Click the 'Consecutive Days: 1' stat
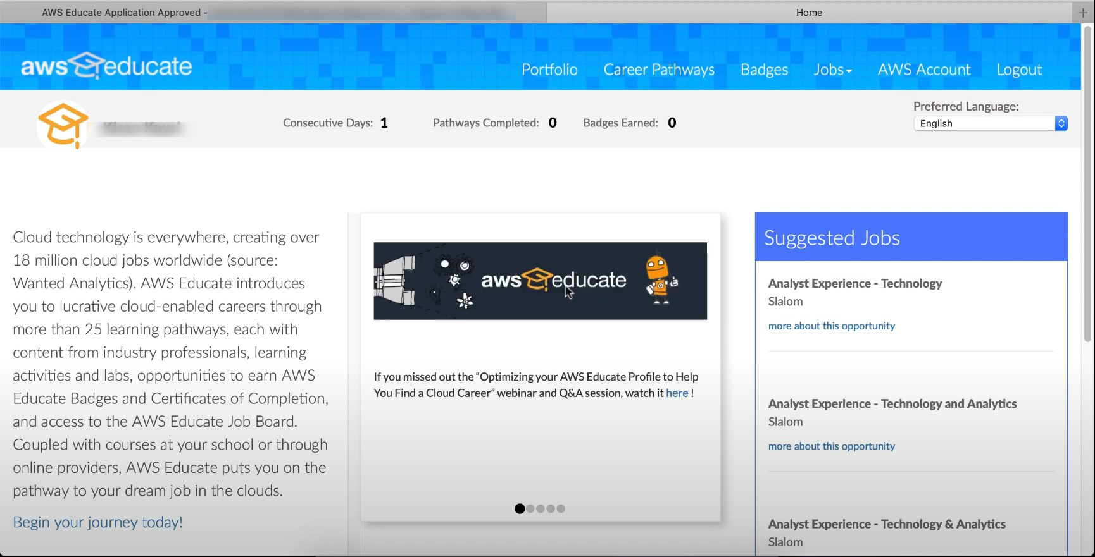This screenshot has height=557, width=1095. (x=335, y=123)
